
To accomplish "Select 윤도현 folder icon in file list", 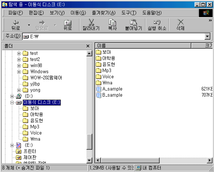I will pos(98,65).
